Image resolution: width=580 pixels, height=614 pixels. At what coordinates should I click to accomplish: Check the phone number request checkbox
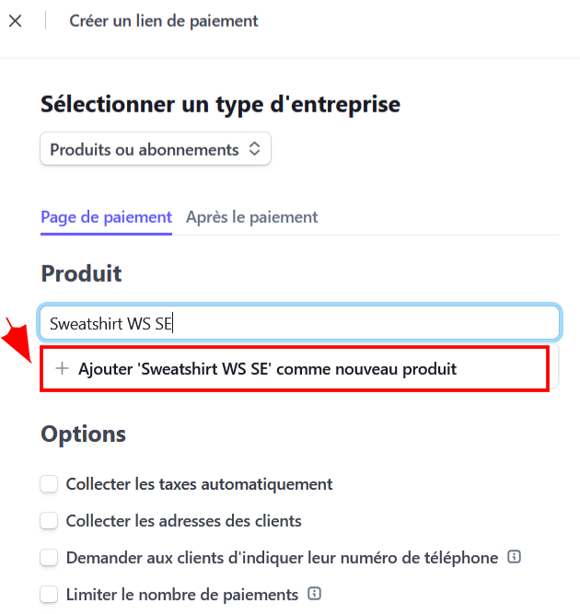pyautogui.click(x=49, y=558)
